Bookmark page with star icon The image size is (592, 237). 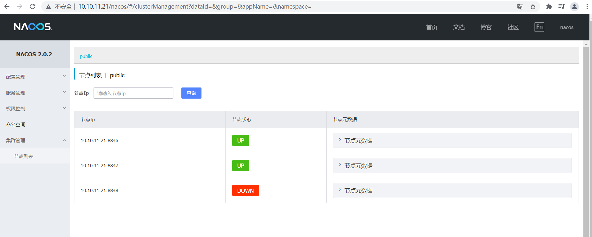(x=533, y=6)
